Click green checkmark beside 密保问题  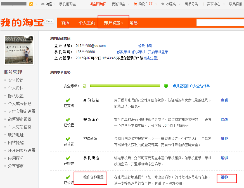[x=68, y=139]
